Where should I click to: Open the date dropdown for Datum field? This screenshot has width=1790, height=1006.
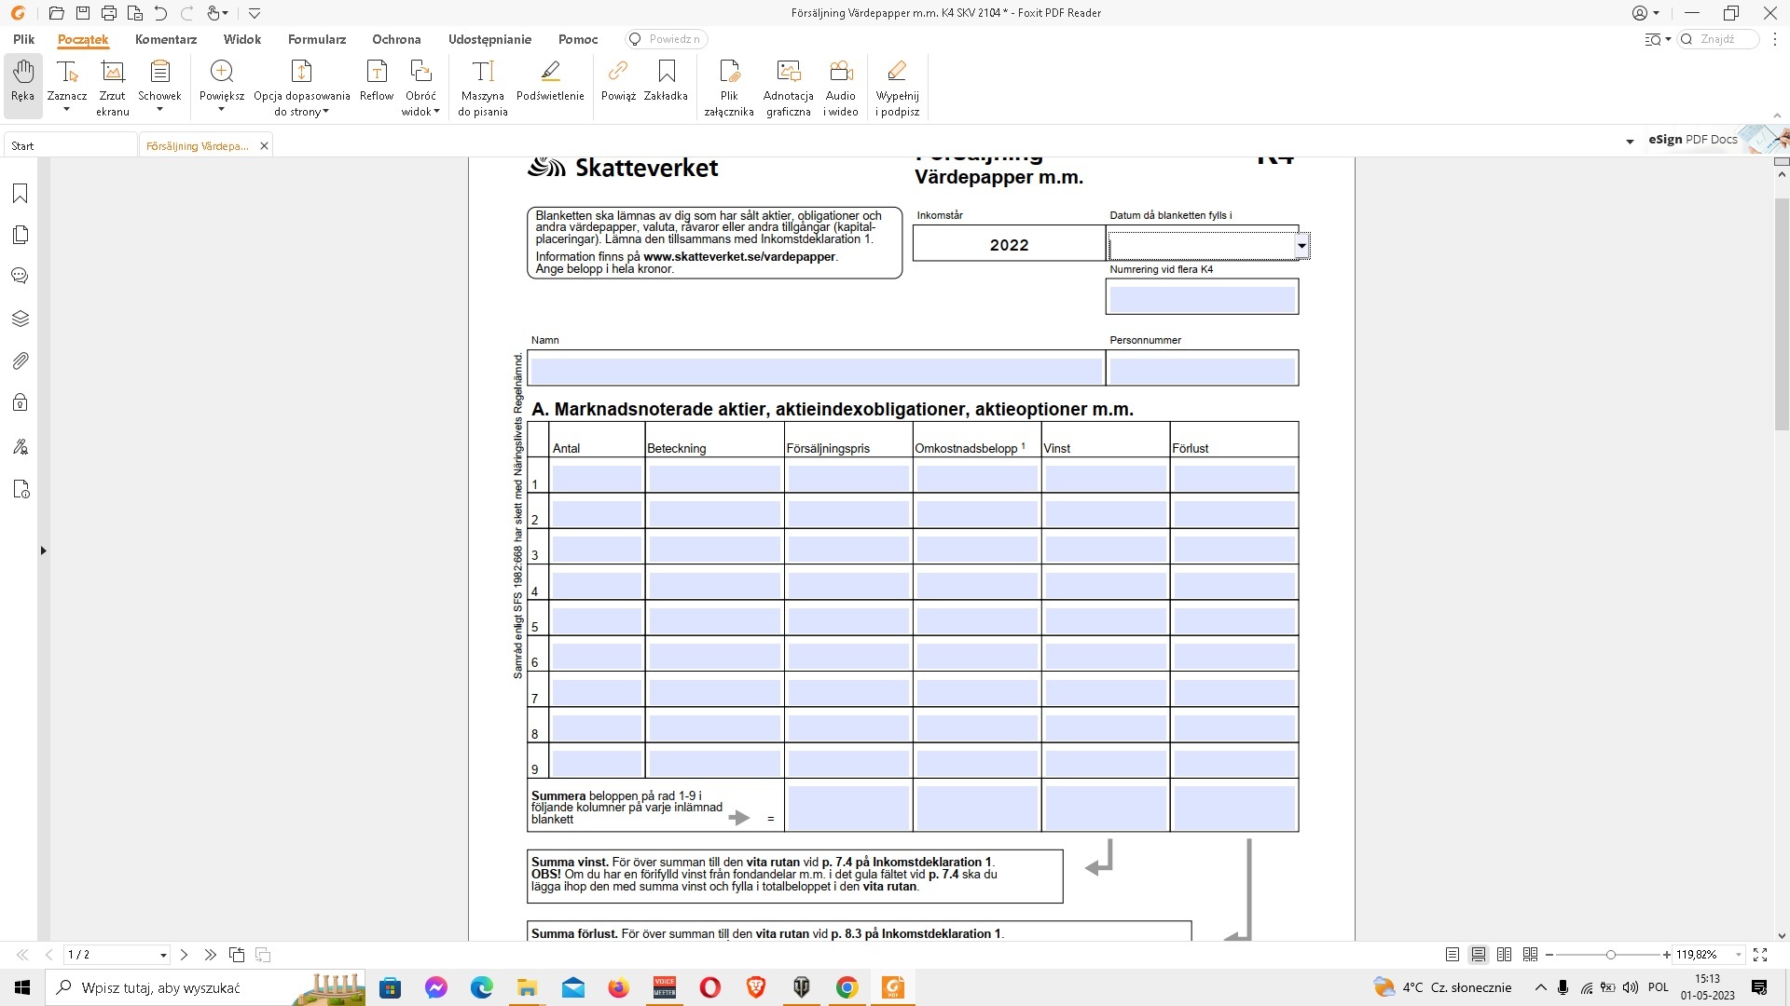1301,246
